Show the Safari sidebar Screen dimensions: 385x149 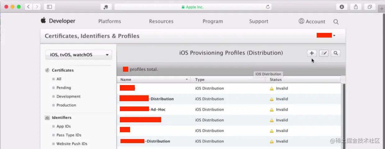tap(49, 7)
